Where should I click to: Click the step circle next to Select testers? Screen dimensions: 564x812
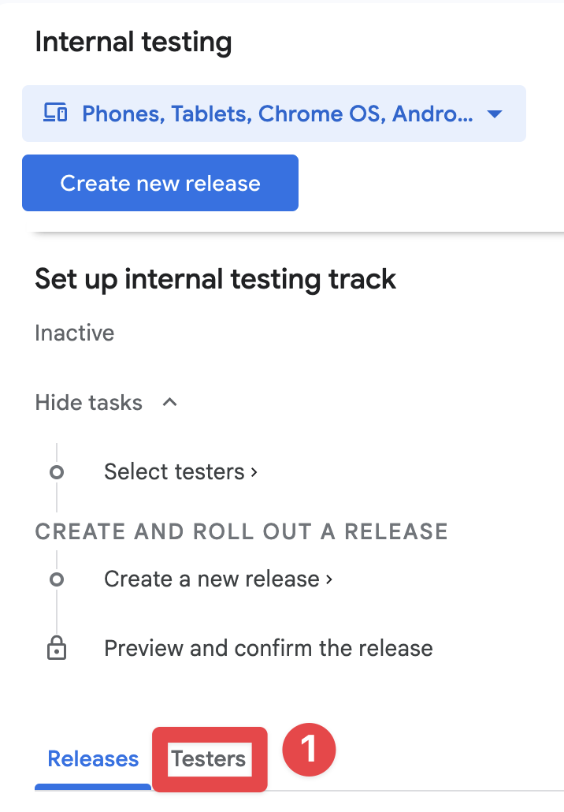click(x=58, y=471)
